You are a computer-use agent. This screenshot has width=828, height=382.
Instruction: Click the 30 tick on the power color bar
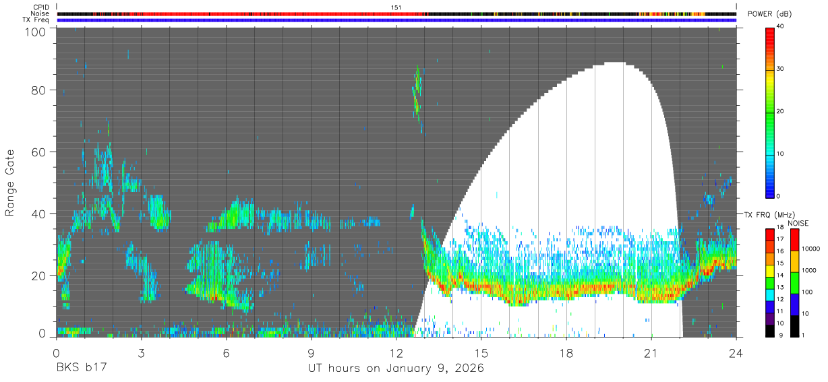click(781, 69)
